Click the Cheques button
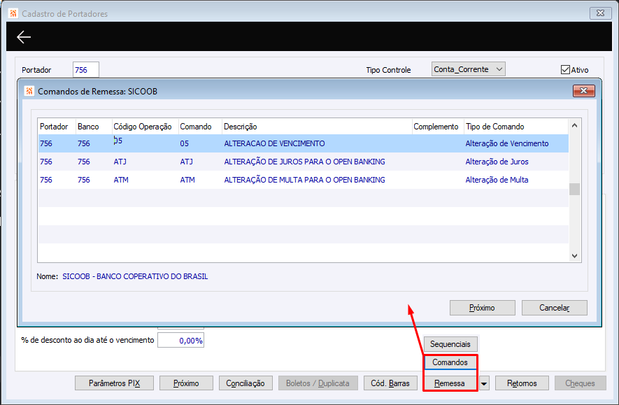 coord(580,383)
